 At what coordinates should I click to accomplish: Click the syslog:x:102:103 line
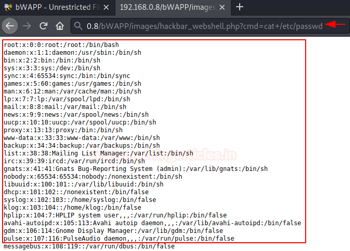click(80, 199)
